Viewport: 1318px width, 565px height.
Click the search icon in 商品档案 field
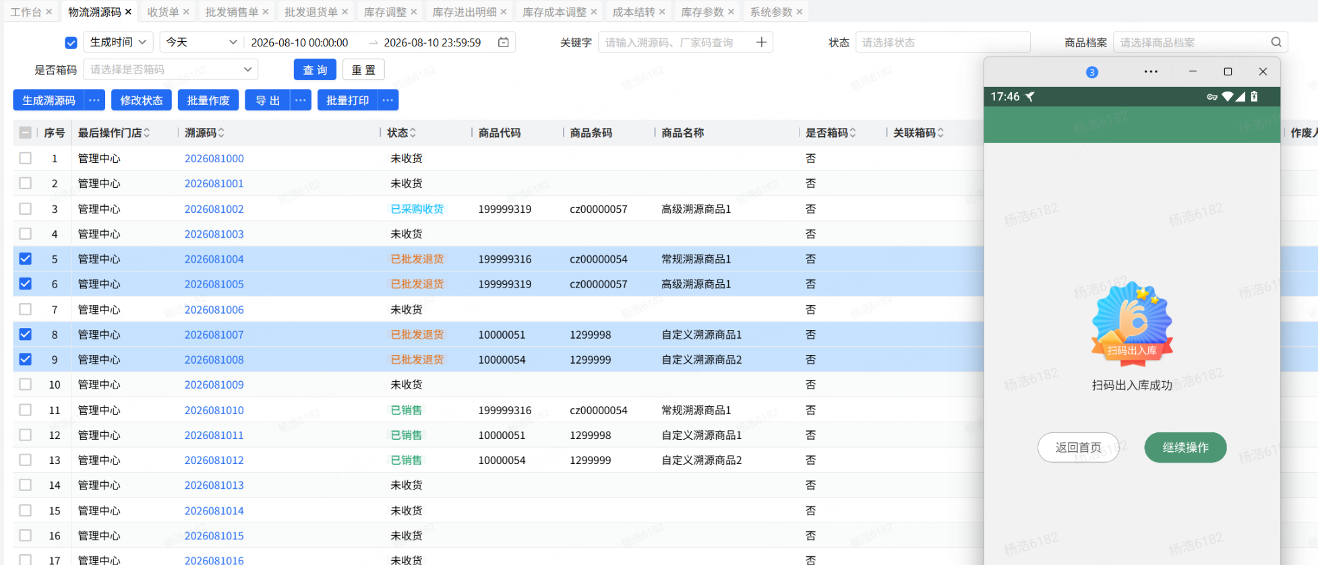pyautogui.click(x=1276, y=42)
